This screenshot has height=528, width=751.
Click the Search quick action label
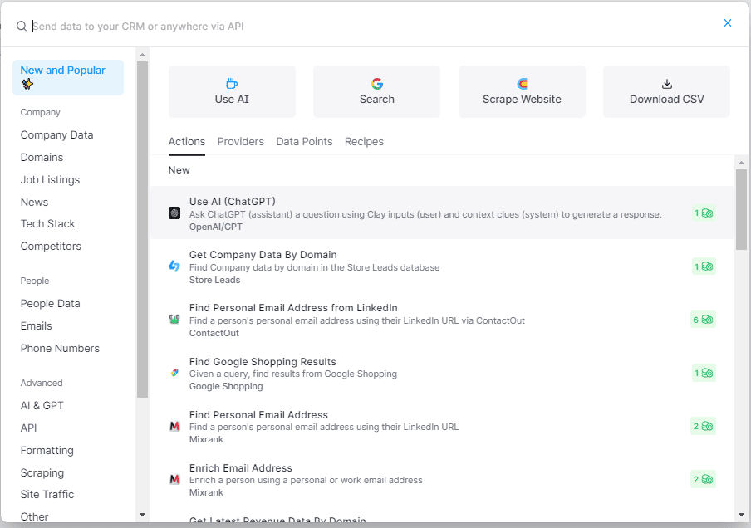point(377,99)
